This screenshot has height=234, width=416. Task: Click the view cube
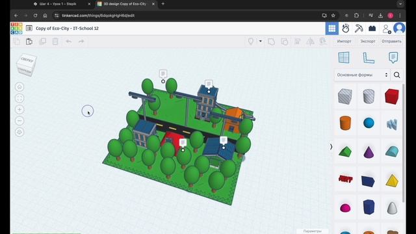point(26,65)
